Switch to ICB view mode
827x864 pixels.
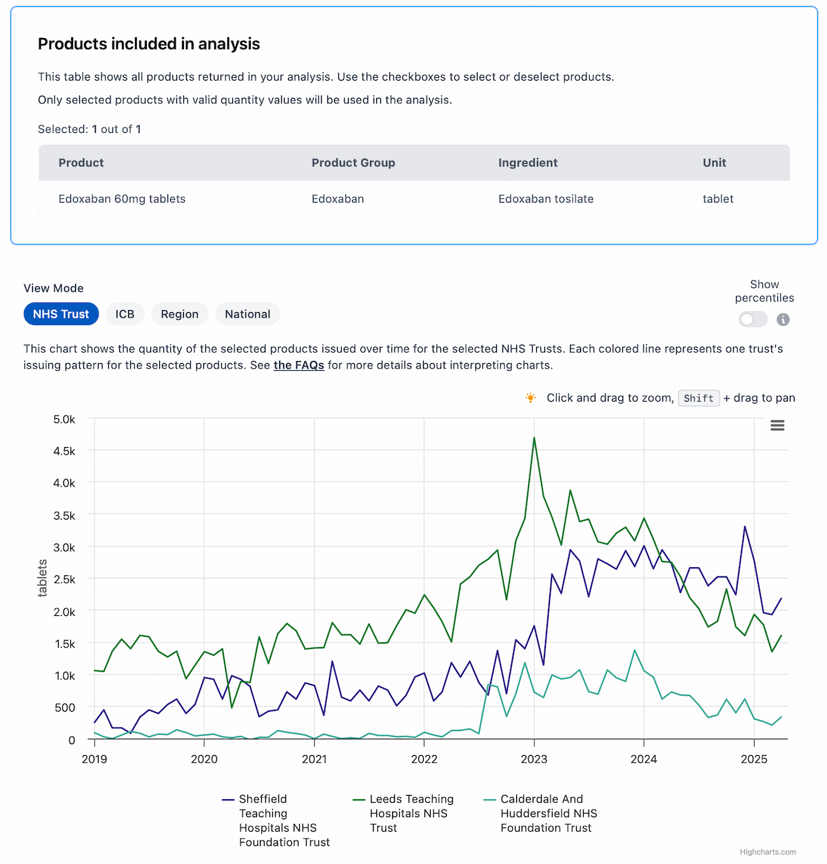coord(125,314)
